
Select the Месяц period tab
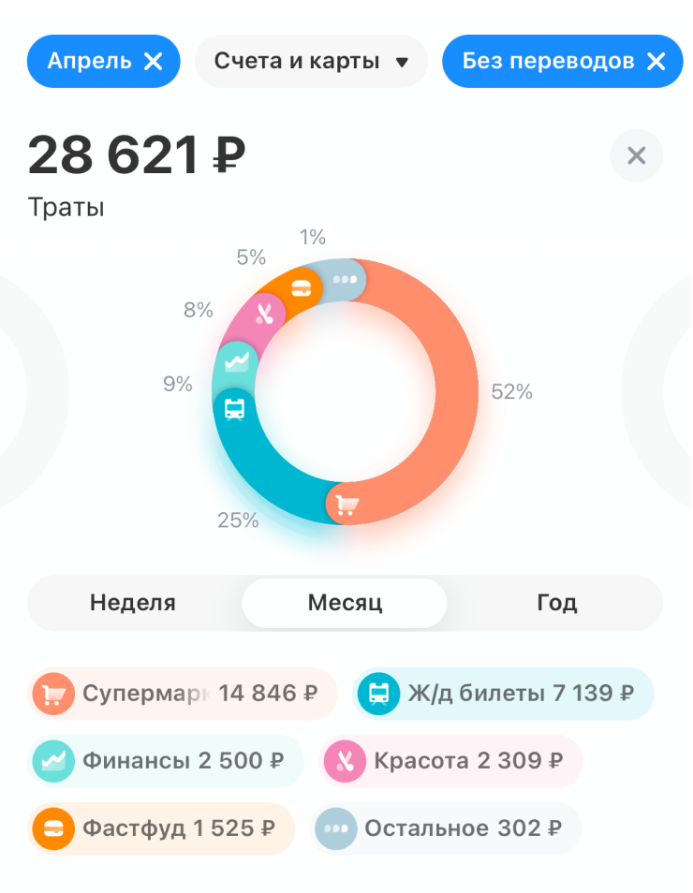click(x=345, y=603)
